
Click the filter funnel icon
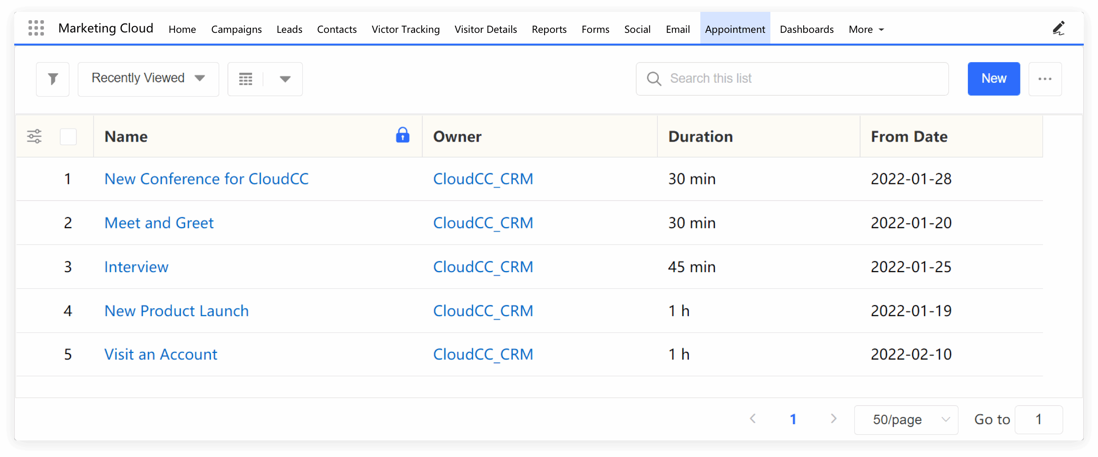click(x=53, y=79)
